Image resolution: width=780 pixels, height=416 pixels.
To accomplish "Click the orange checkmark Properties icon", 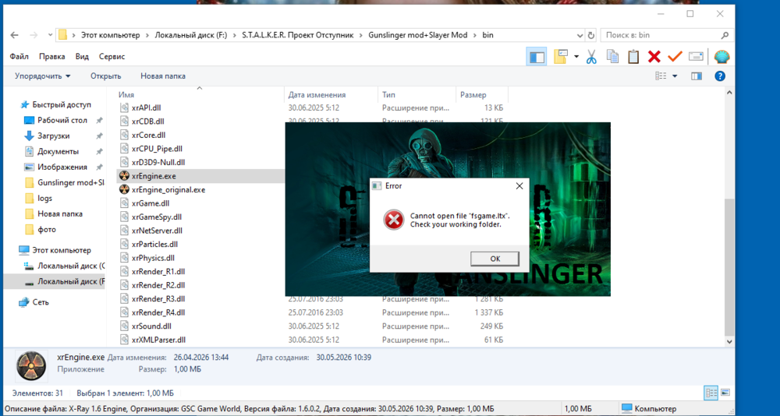I will [675, 57].
